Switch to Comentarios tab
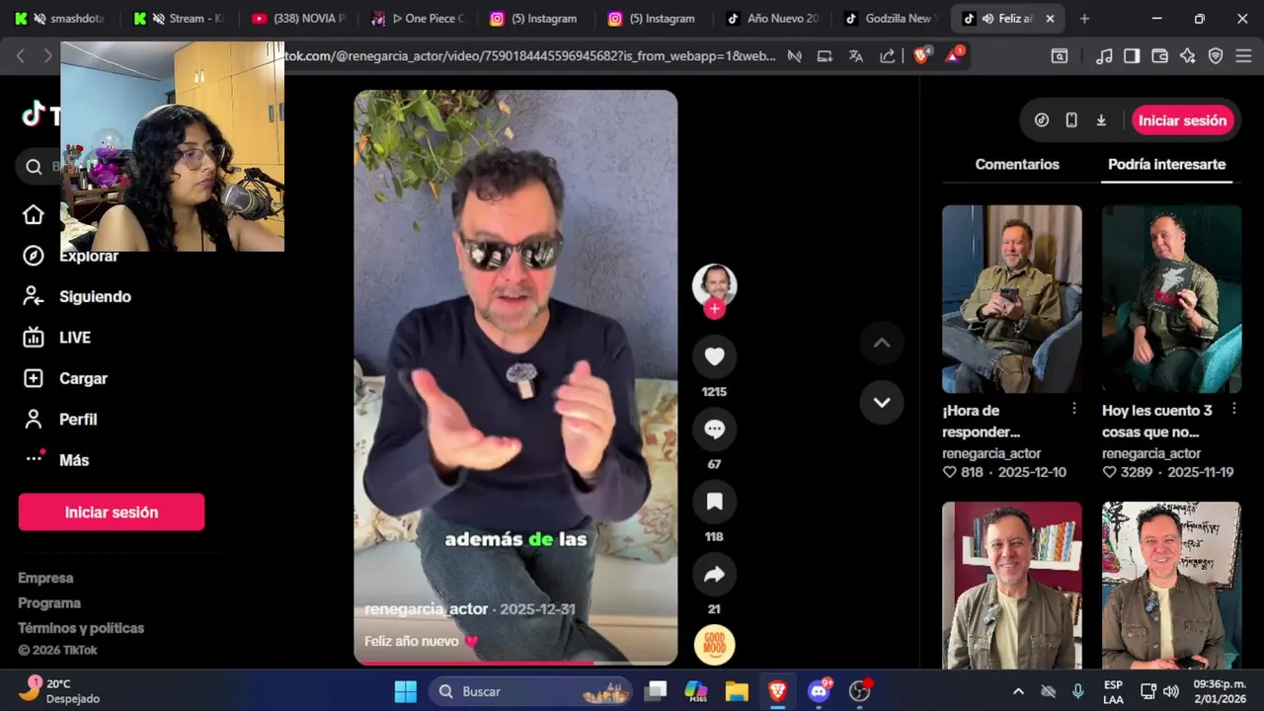Image resolution: width=1264 pixels, height=711 pixels. 1017,165
